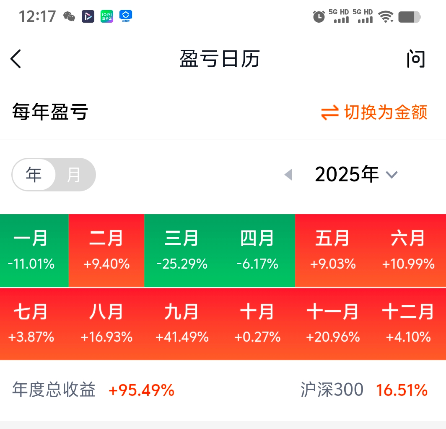Tap the iQIYI notification icon
446x429 pixels.
point(107,16)
